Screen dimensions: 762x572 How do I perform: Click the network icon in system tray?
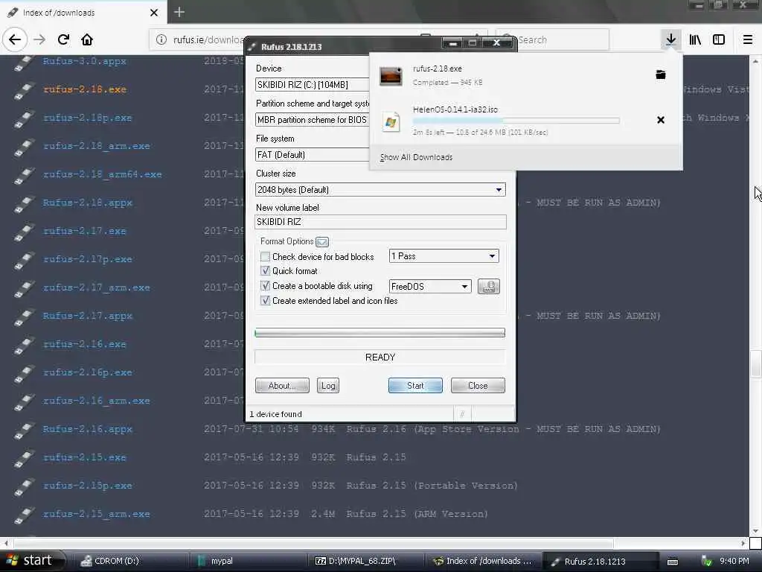pos(707,562)
